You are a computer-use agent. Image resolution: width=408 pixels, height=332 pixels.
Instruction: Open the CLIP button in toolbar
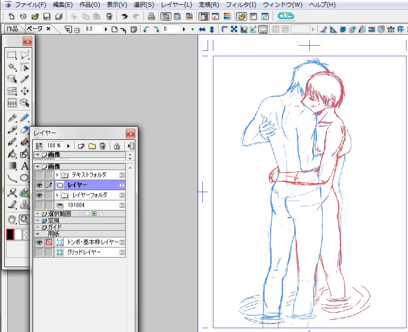click(286, 16)
